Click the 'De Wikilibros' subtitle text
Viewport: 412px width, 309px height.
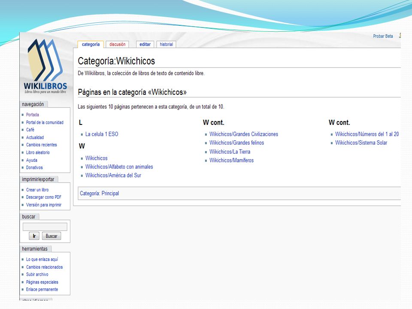pyautogui.click(x=141, y=73)
